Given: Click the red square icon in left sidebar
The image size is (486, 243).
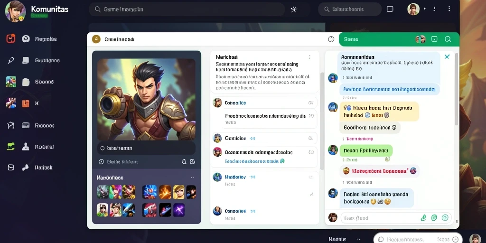Looking at the screenshot, I should [10, 39].
